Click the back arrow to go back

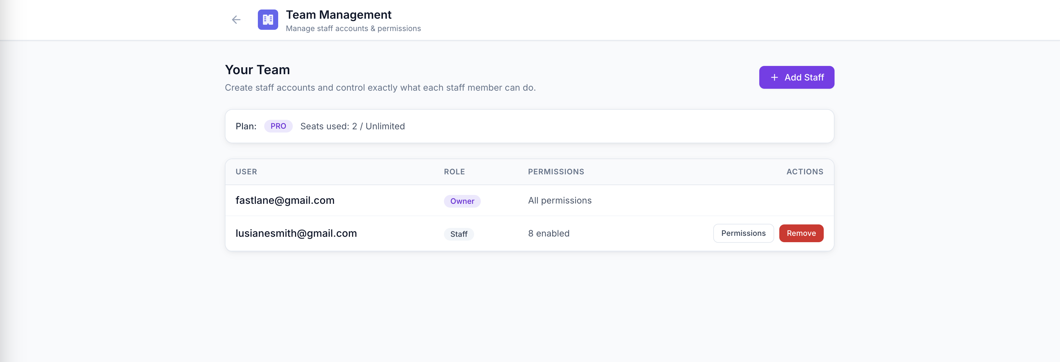click(x=236, y=19)
